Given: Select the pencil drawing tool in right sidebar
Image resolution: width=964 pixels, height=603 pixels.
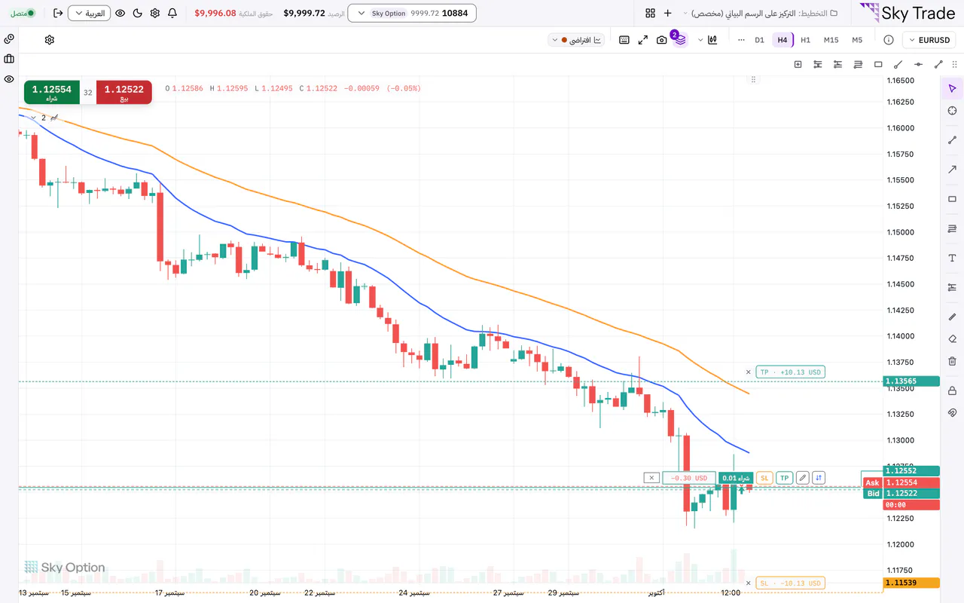Looking at the screenshot, I should click(x=952, y=317).
